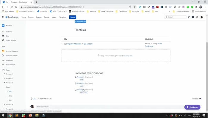Open the user profile avatar in the header
208x118 pixels.
pyautogui.click(x=202, y=17)
